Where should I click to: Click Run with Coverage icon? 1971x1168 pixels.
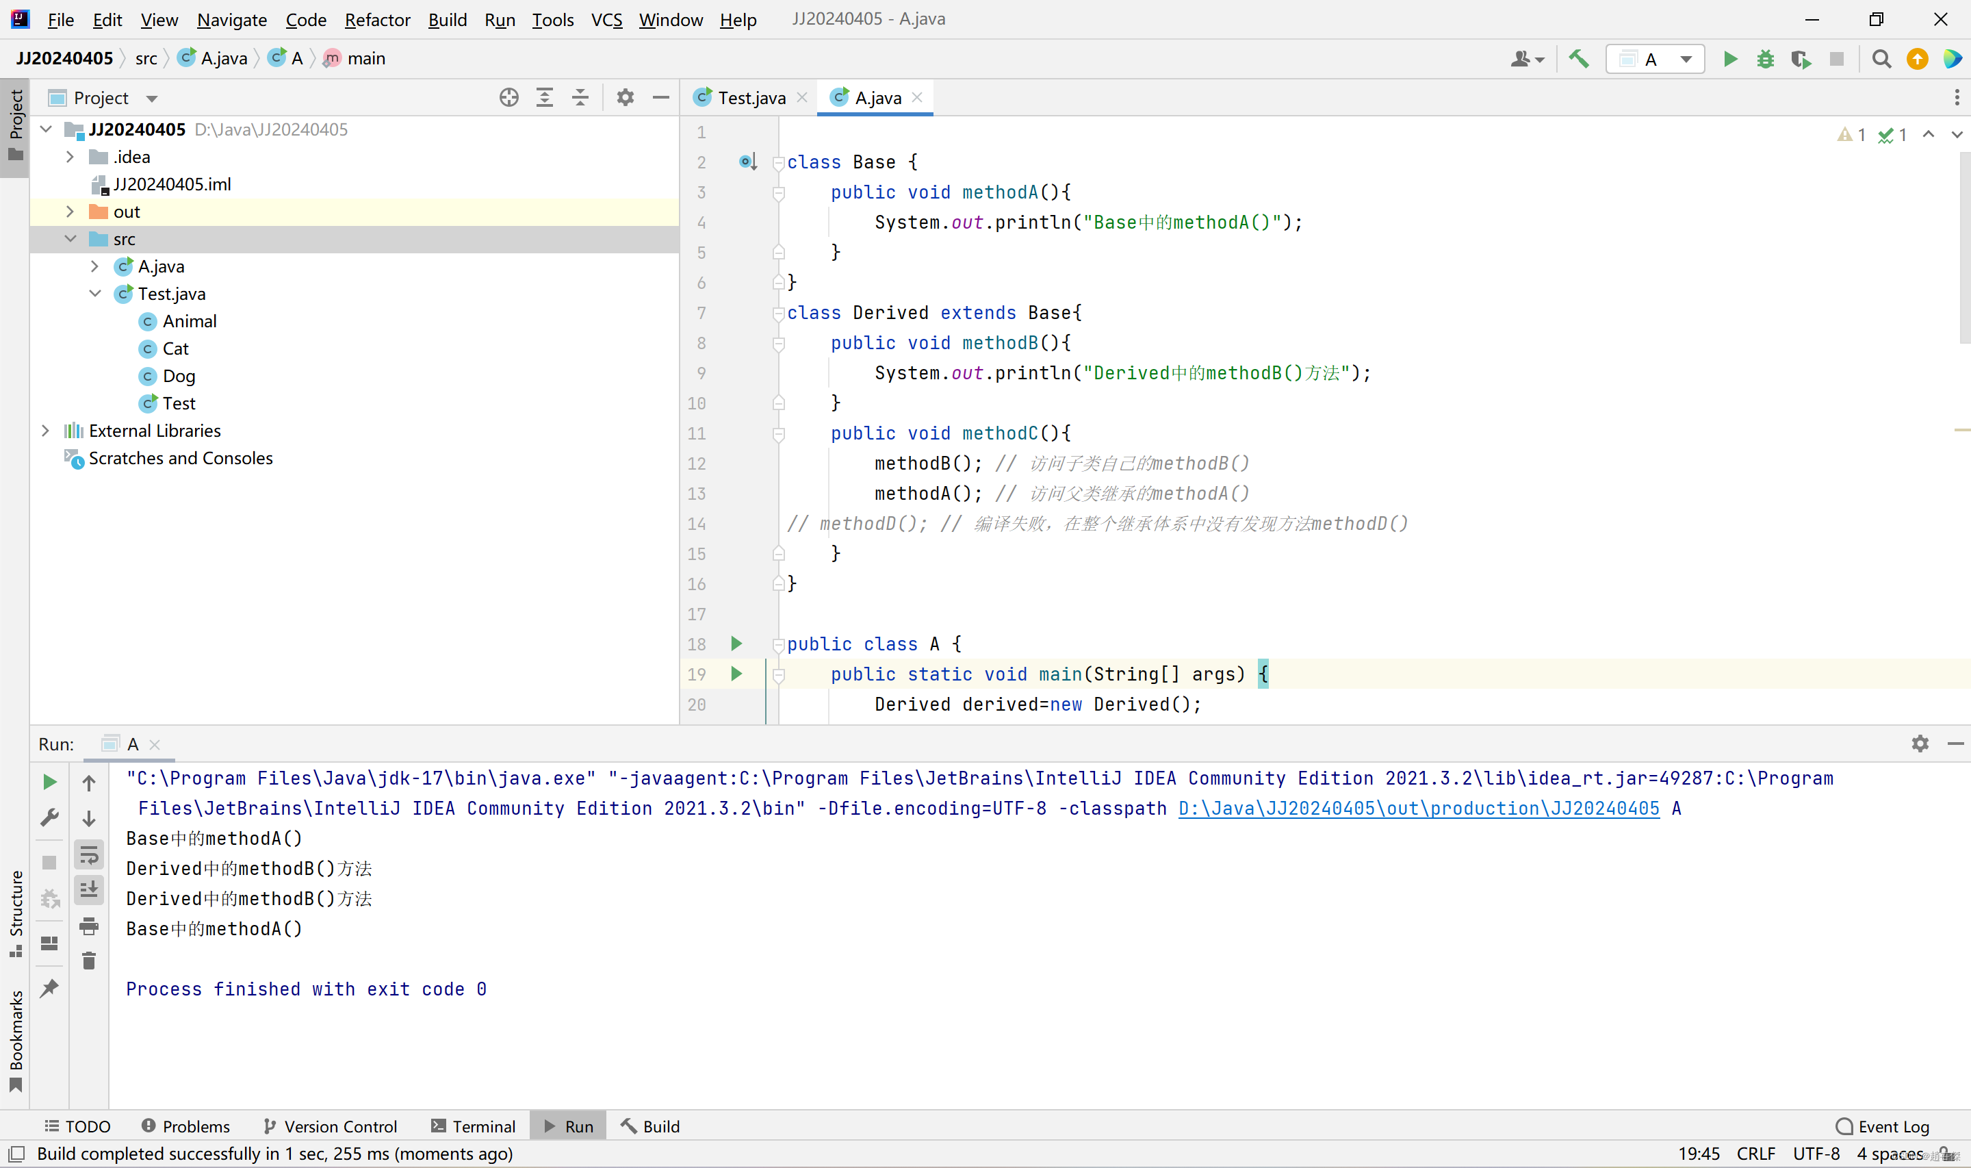click(x=1801, y=59)
